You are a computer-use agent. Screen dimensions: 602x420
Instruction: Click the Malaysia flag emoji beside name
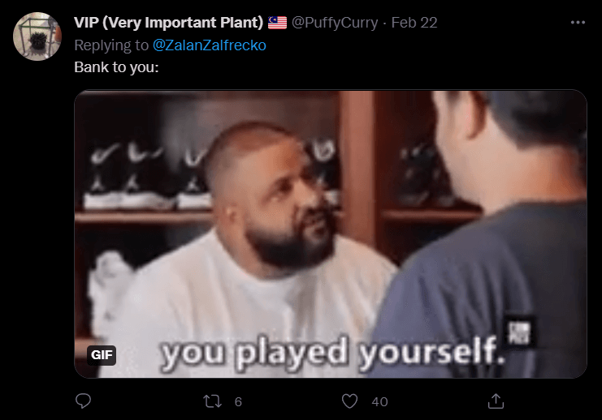277,23
